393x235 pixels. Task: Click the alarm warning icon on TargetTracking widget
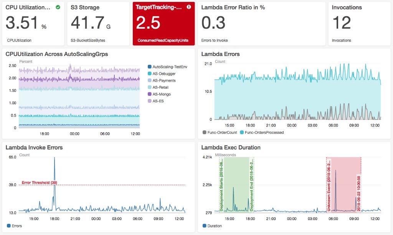point(189,7)
